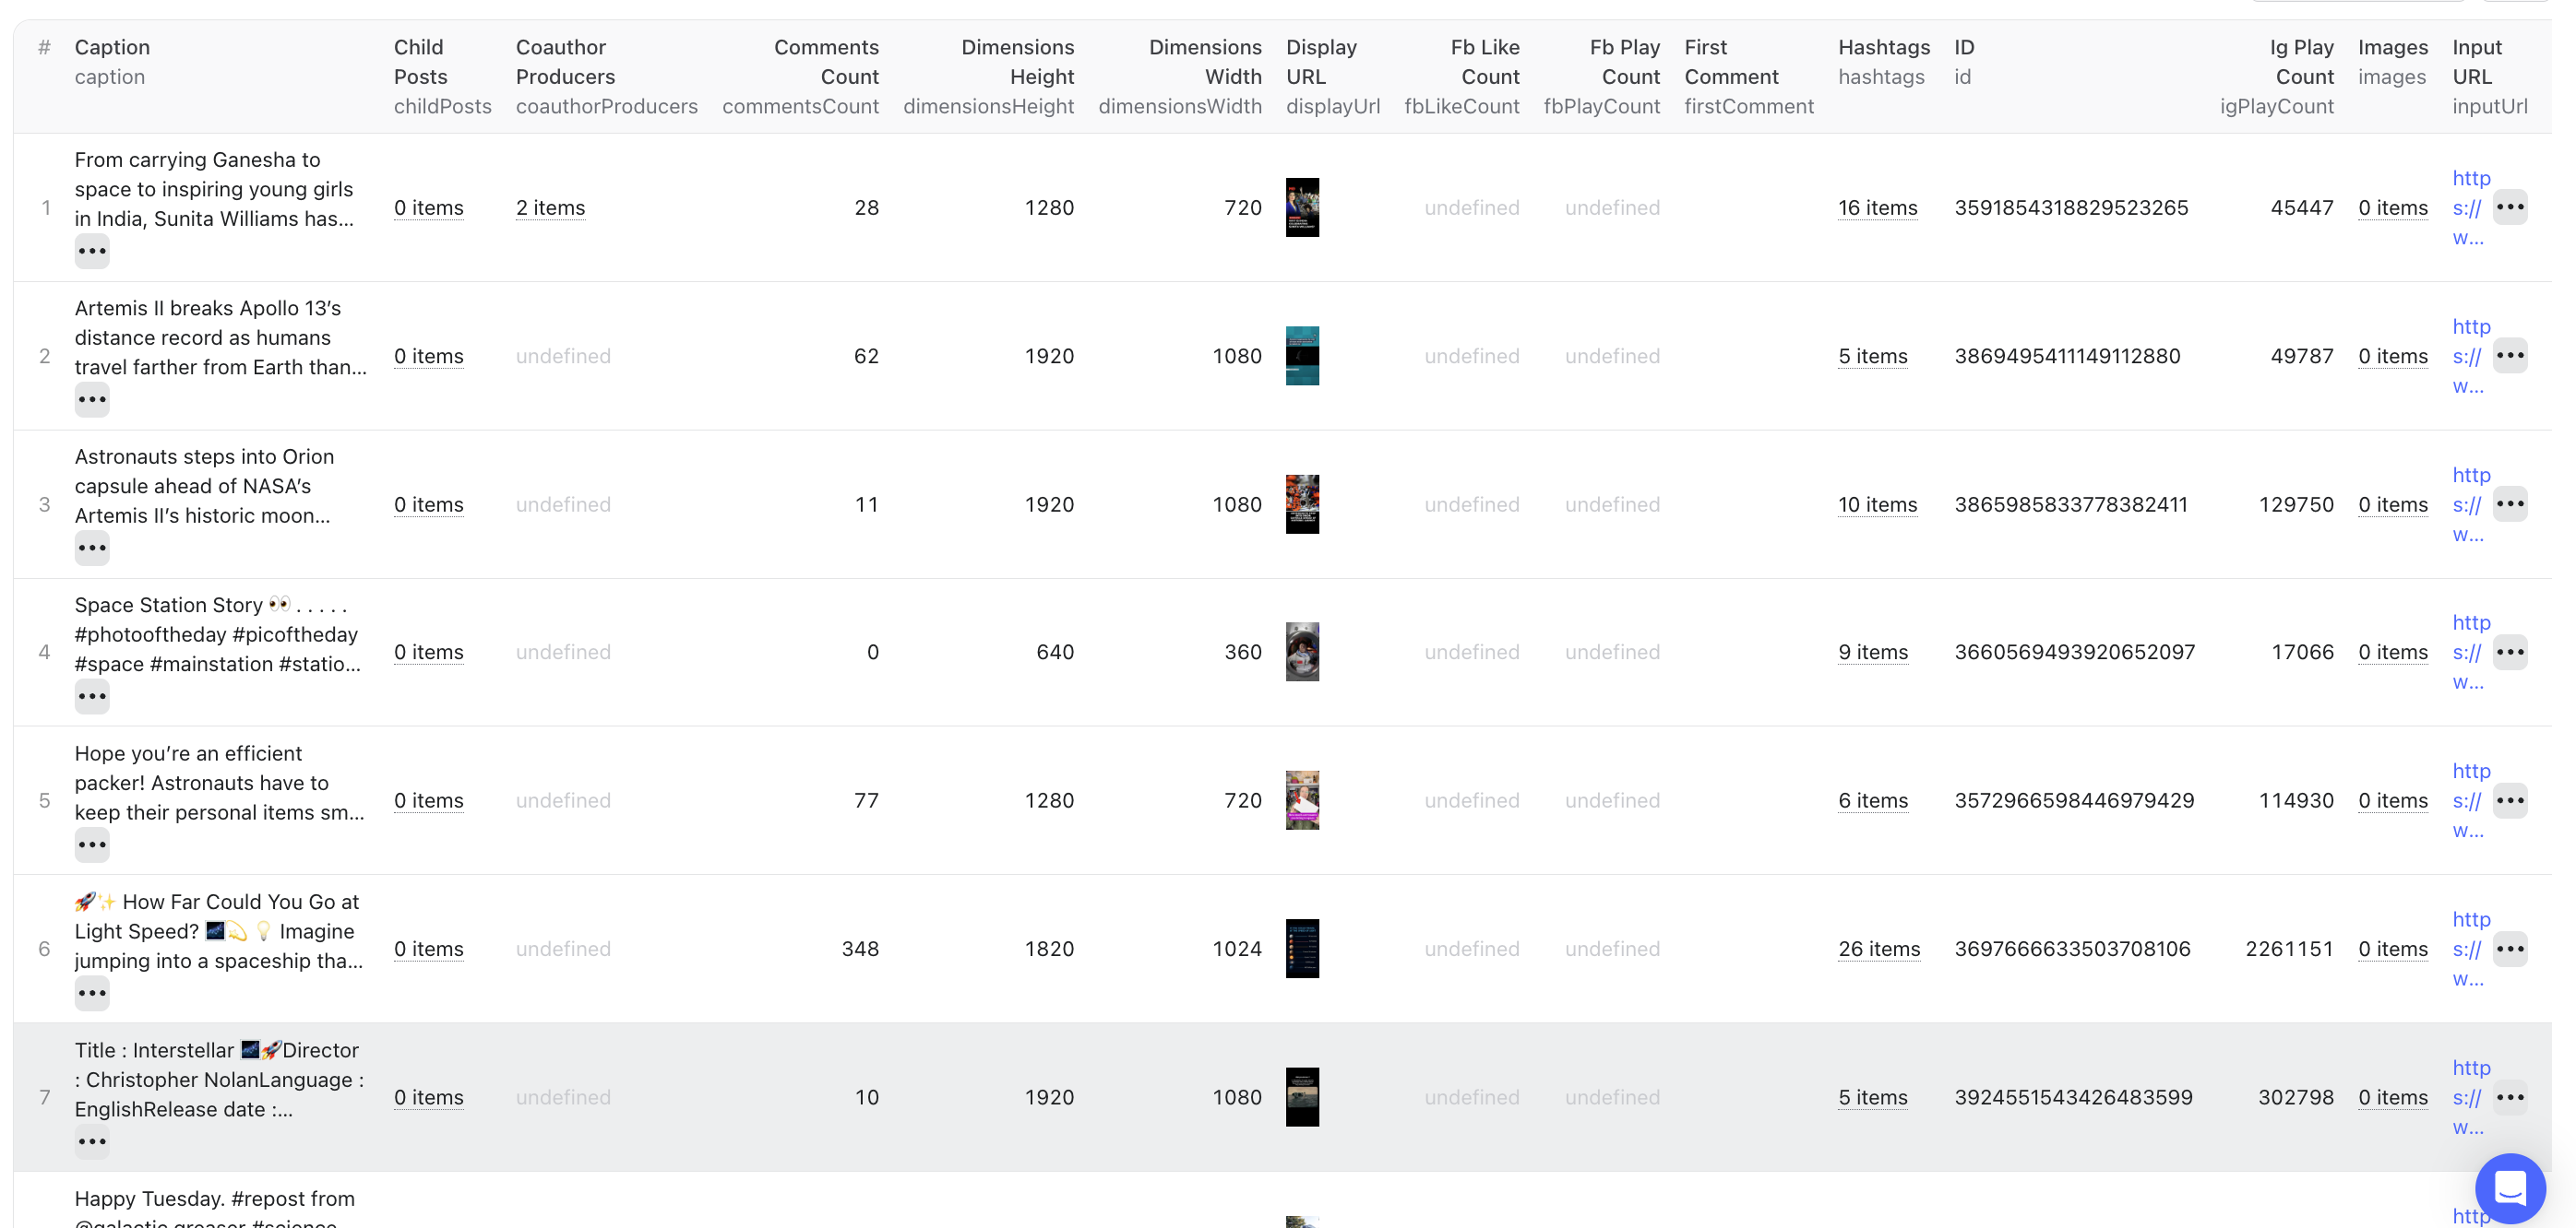This screenshot has width=2576, height=1228.
Task: Expand input URL in Interstellar row
Action: 2510,1097
